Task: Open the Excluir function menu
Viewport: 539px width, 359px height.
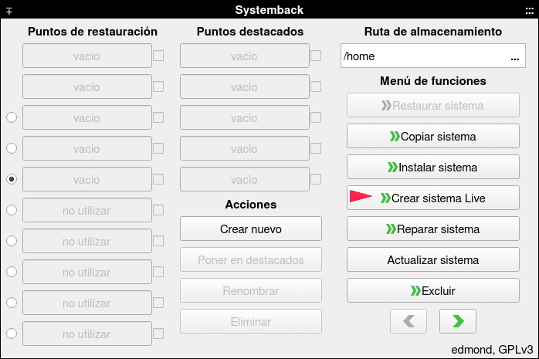Action: [433, 290]
